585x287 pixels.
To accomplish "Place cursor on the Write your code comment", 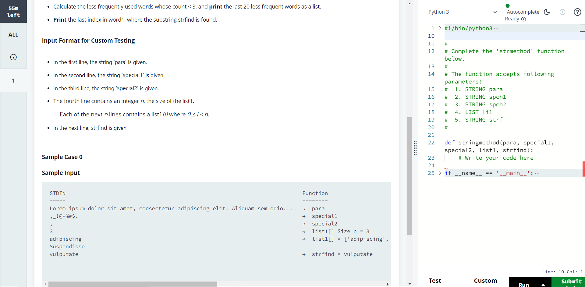I will tap(496, 158).
